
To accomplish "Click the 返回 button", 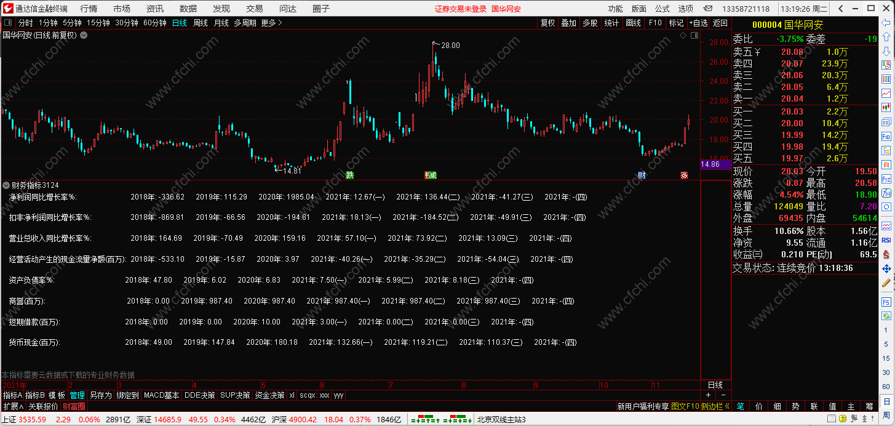I will pyautogui.click(x=720, y=23).
